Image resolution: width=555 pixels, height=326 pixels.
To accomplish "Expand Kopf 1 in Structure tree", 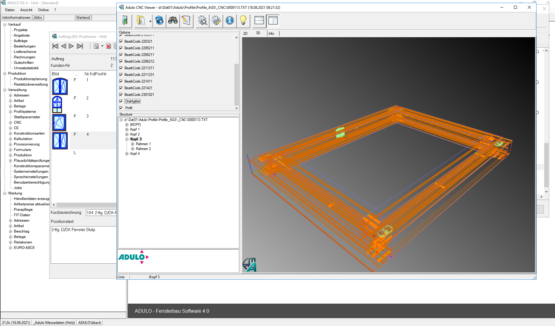I will [127, 129].
